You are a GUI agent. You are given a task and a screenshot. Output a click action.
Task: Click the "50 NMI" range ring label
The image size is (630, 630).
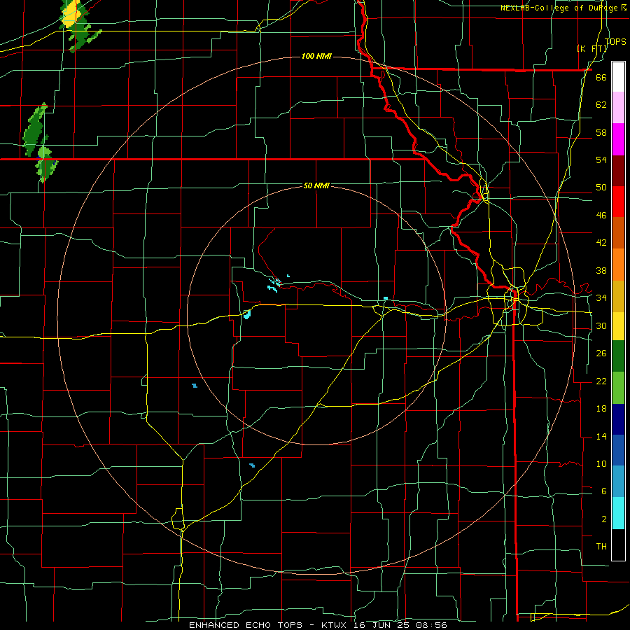click(x=316, y=185)
